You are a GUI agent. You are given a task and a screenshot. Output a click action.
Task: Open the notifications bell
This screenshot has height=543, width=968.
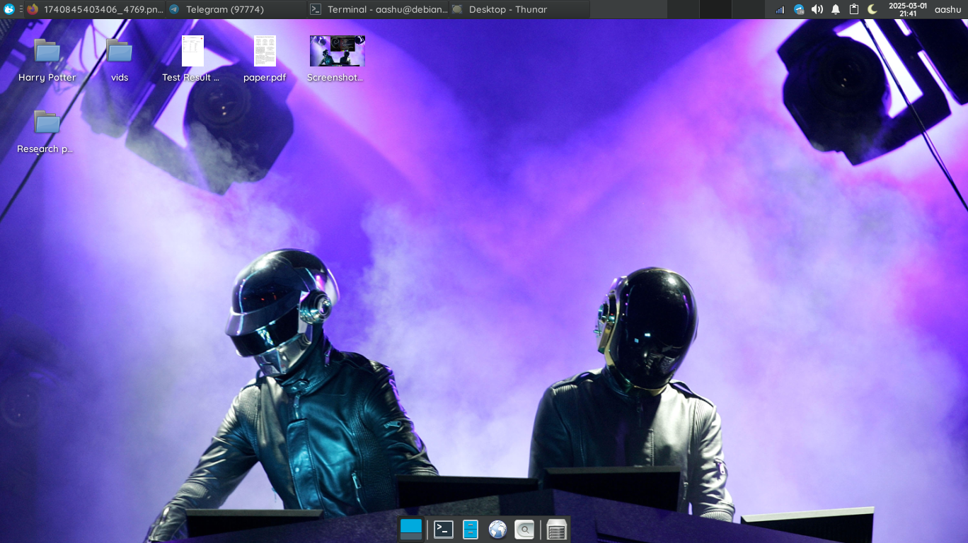(836, 10)
